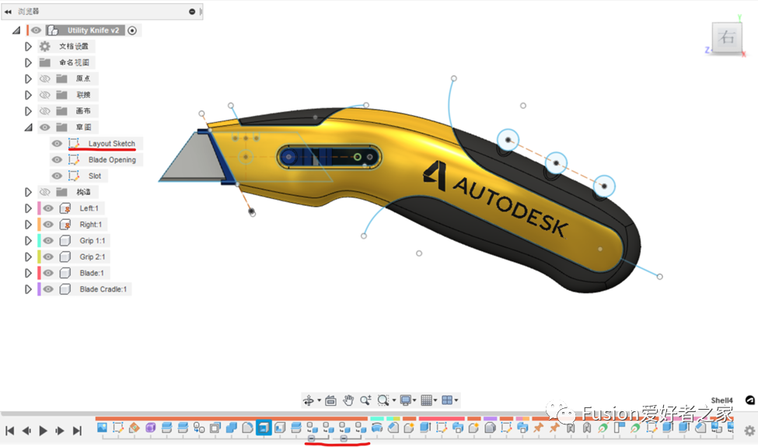The image size is (758, 447).
Task: Open Viewports dropdown arrow
Action: click(x=456, y=400)
